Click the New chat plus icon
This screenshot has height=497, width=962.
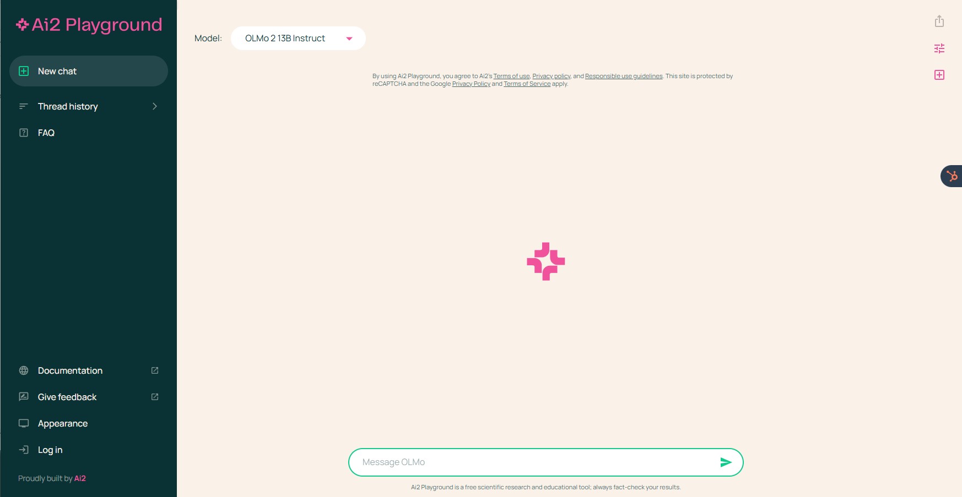[x=24, y=71]
